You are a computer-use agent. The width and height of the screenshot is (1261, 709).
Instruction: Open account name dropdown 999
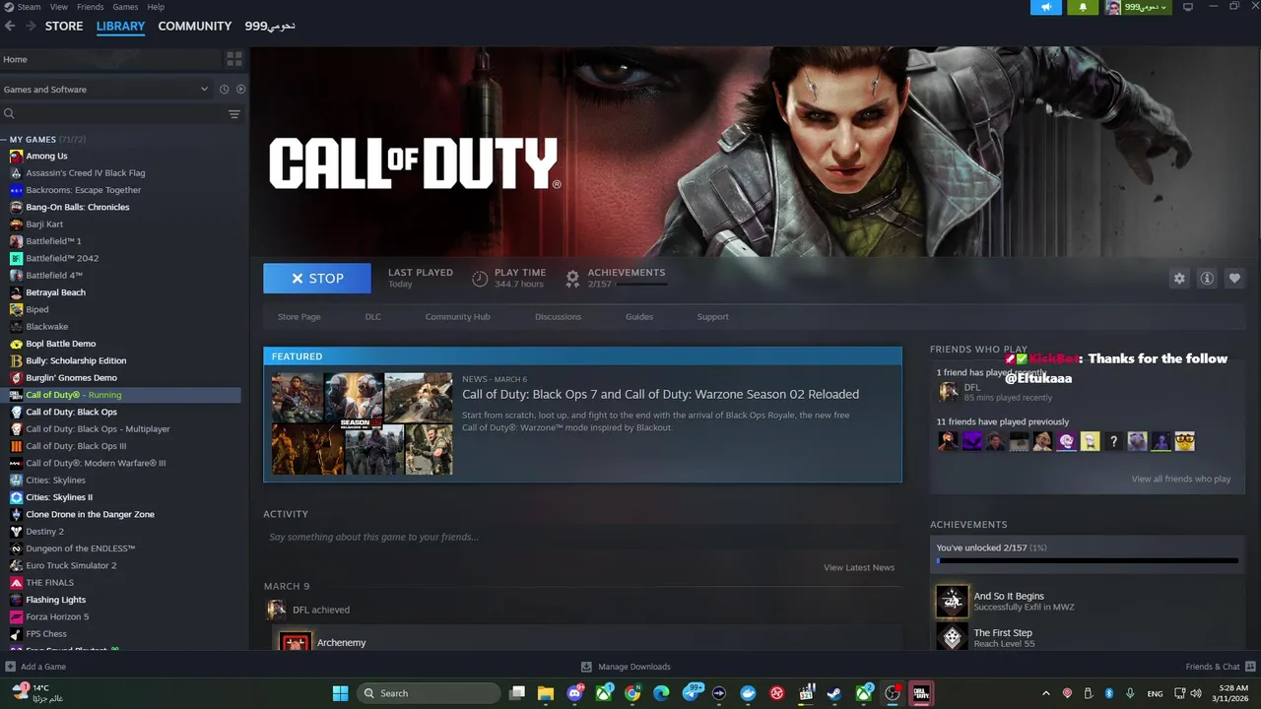pyautogui.click(x=1146, y=7)
